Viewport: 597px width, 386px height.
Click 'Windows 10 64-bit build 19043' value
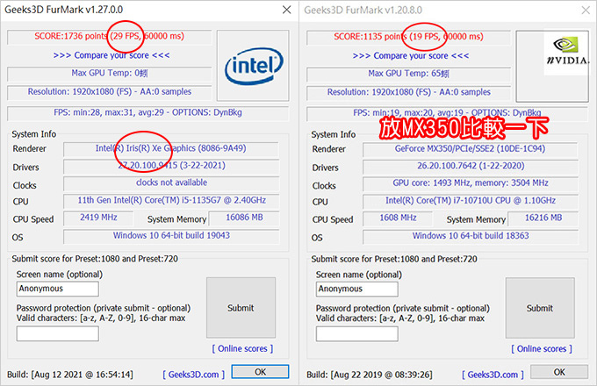pyautogui.click(x=171, y=235)
